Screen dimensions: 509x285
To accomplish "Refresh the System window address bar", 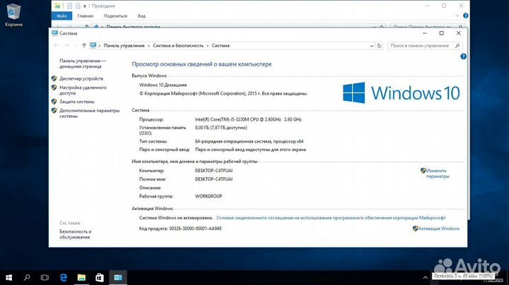I will coord(379,46).
